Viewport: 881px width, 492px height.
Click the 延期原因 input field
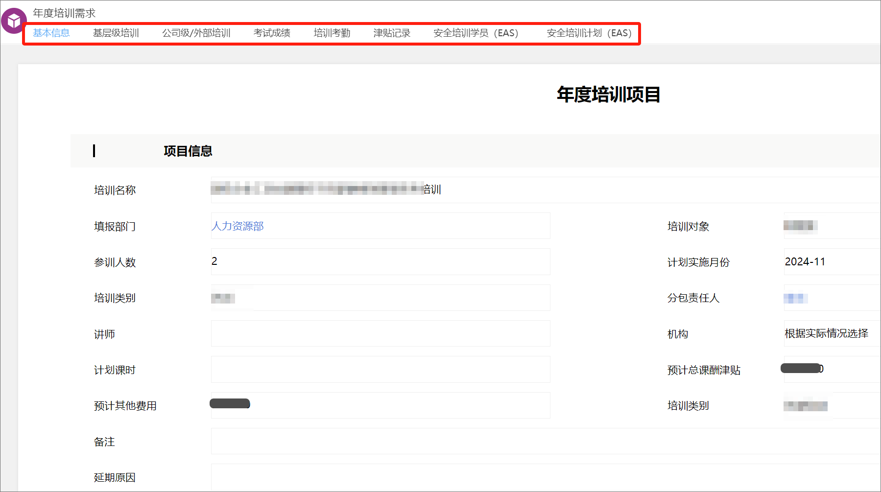click(x=546, y=477)
